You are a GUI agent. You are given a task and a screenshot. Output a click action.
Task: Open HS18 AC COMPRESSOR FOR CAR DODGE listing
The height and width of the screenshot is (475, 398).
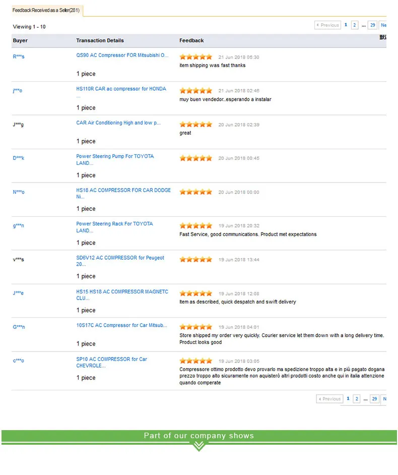tap(123, 193)
